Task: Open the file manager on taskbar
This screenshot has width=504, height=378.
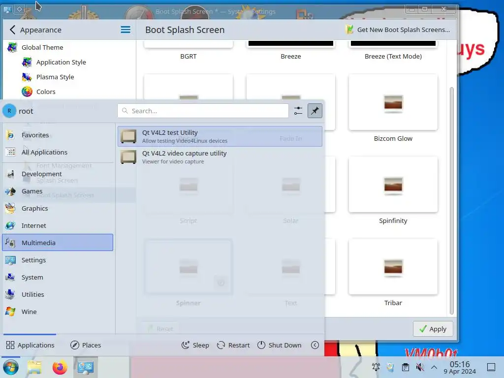Action: point(34,367)
